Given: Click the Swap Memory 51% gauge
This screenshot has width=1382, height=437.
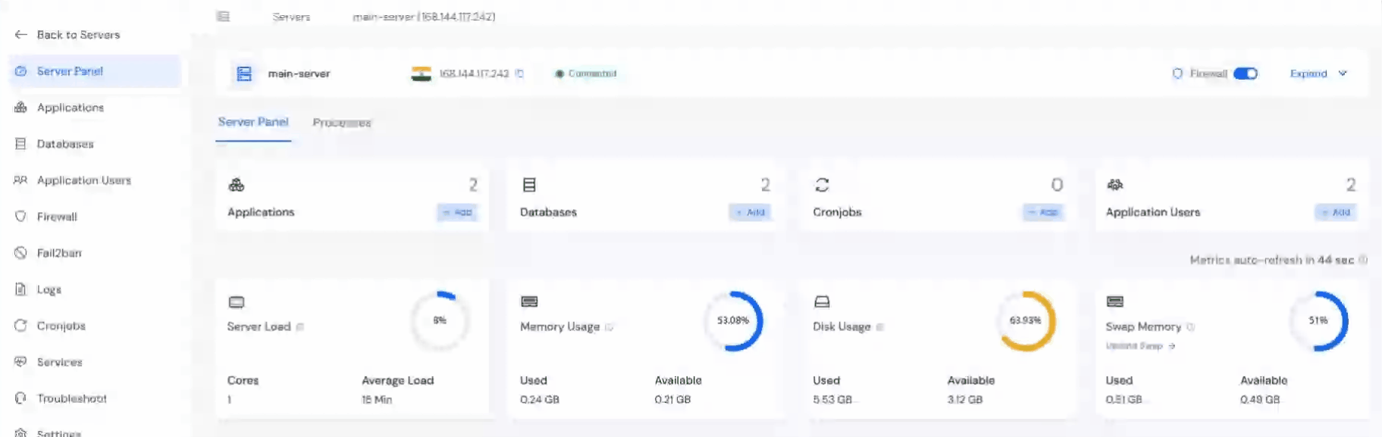Looking at the screenshot, I should [1318, 320].
